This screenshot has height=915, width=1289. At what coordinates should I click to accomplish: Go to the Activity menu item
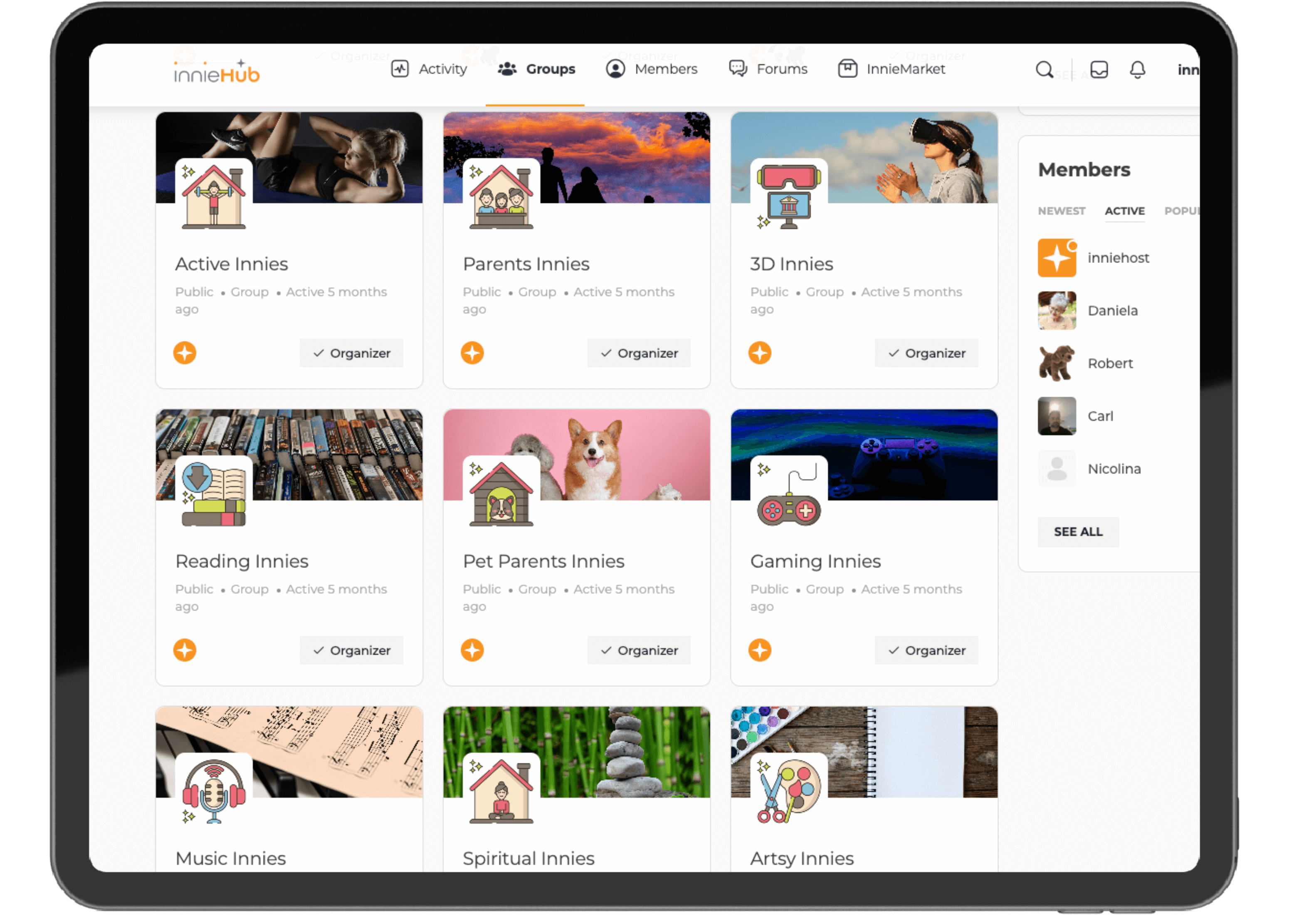click(x=429, y=69)
